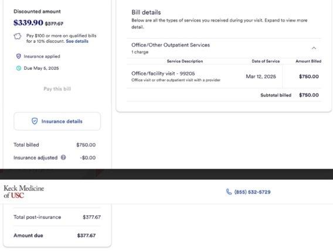Click the piggy bank discount icon

coord(18,36)
